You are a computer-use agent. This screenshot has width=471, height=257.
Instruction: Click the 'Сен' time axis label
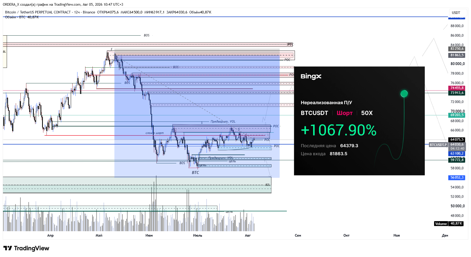[298, 235]
